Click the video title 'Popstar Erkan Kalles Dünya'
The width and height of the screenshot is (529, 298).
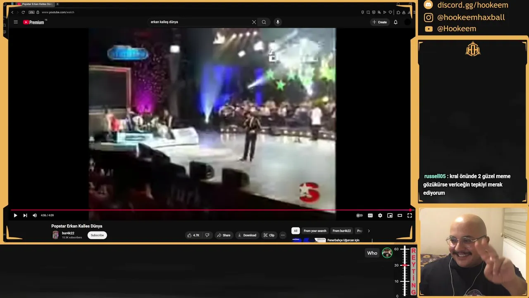77,226
